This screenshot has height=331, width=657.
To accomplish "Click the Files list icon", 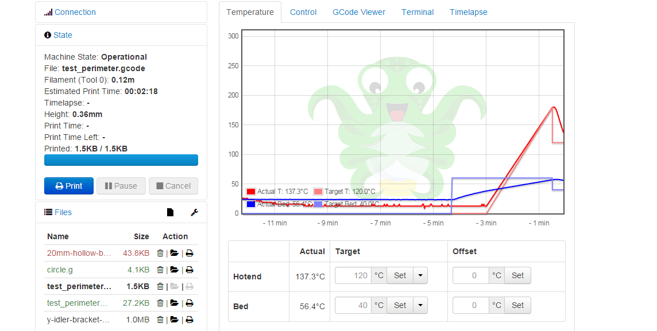I will pos(48,212).
